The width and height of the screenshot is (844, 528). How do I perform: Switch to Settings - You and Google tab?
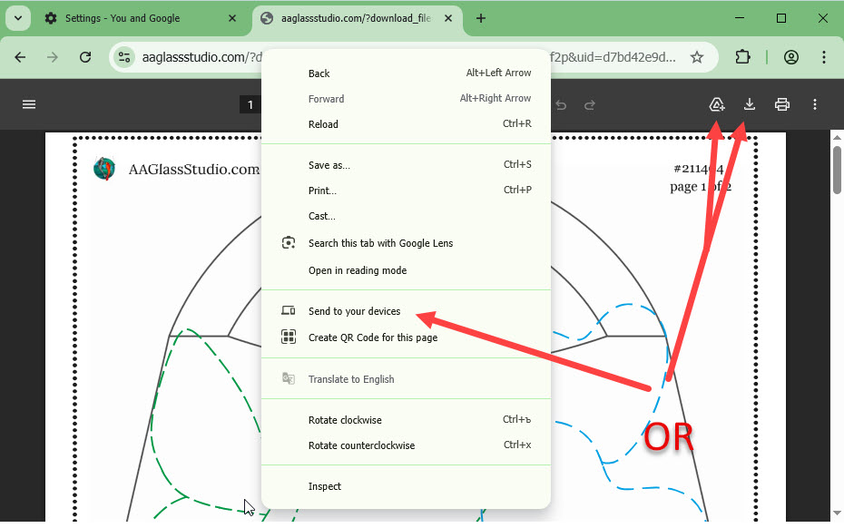123,18
